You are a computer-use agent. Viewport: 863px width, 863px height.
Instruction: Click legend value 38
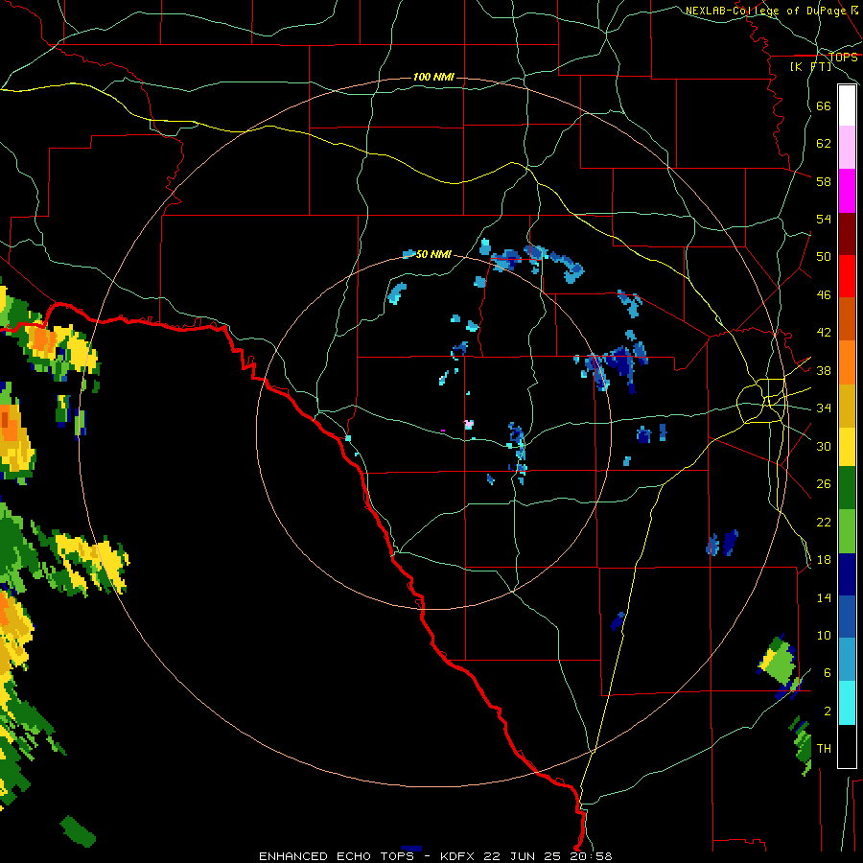click(x=824, y=370)
